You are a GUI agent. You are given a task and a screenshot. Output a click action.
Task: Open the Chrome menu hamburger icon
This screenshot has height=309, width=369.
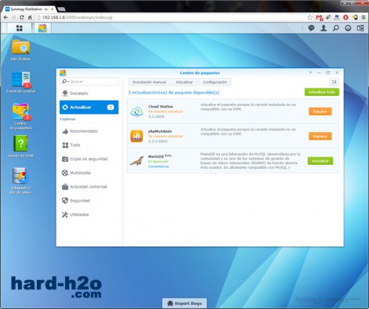point(364,17)
